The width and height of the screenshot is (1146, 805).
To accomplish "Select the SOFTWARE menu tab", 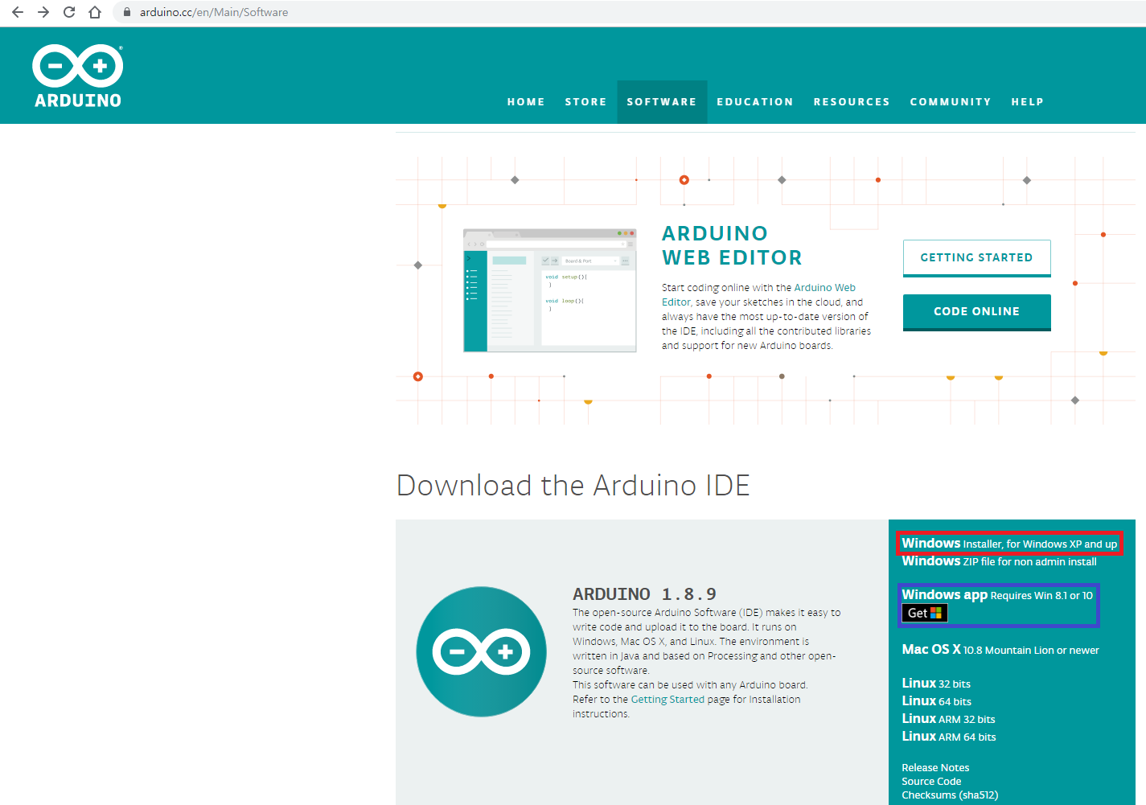I will (x=662, y=102).
